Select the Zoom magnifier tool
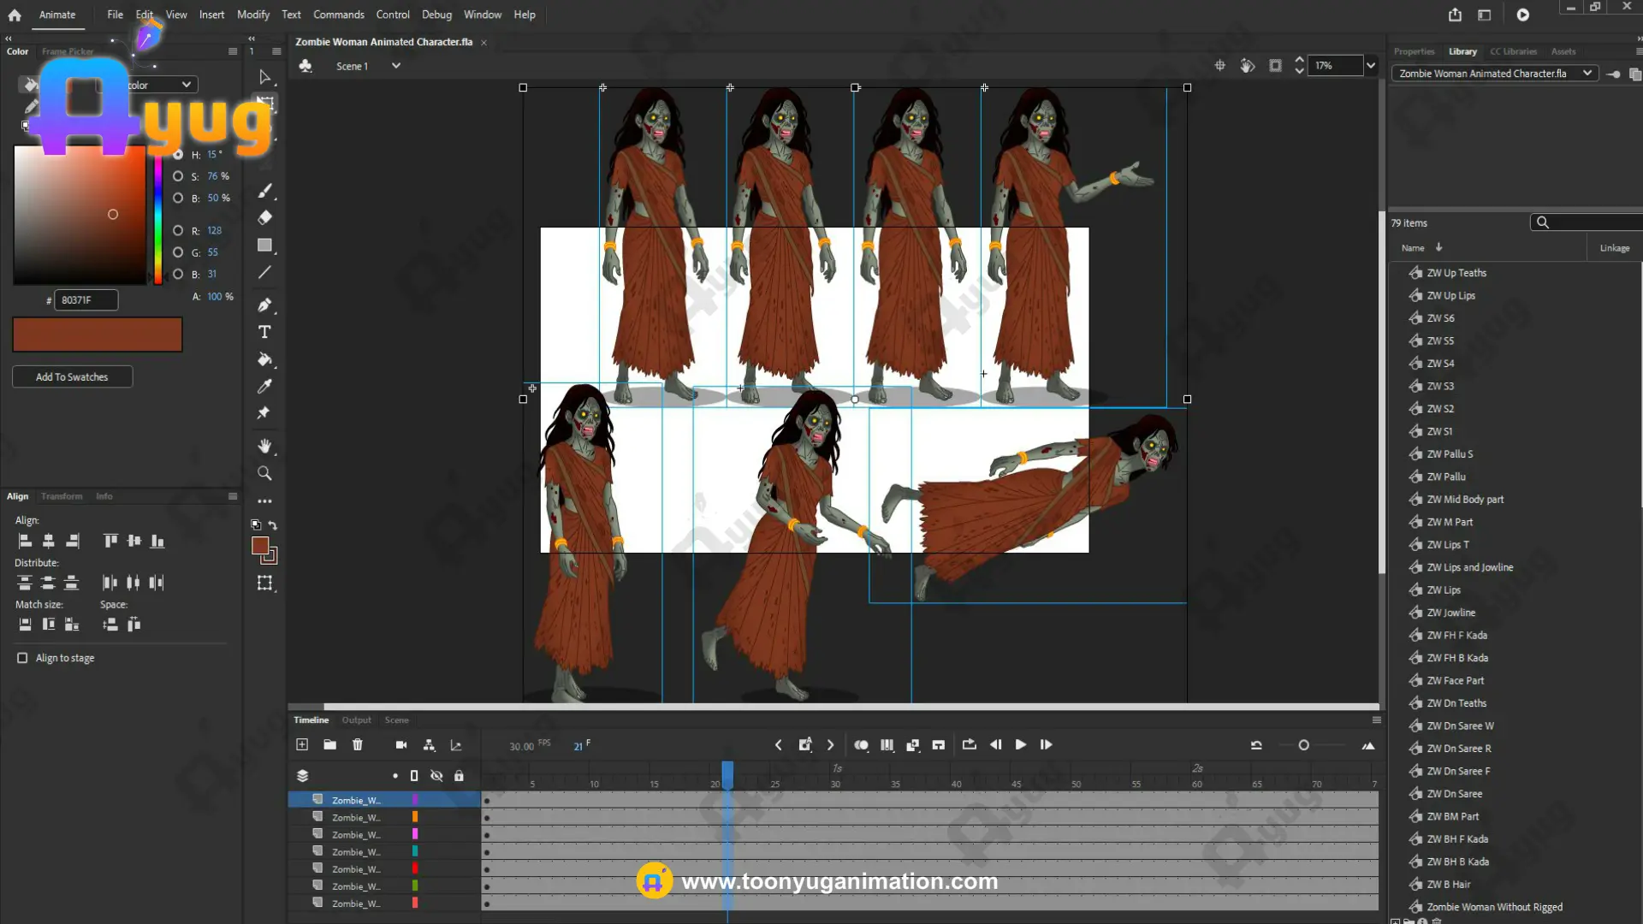Screen dimensions: 1643x924 coord(264,473)
